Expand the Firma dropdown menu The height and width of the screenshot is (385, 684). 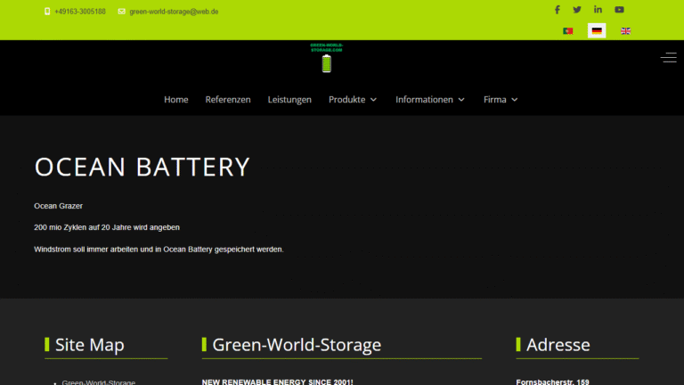(x=501, y=100)
